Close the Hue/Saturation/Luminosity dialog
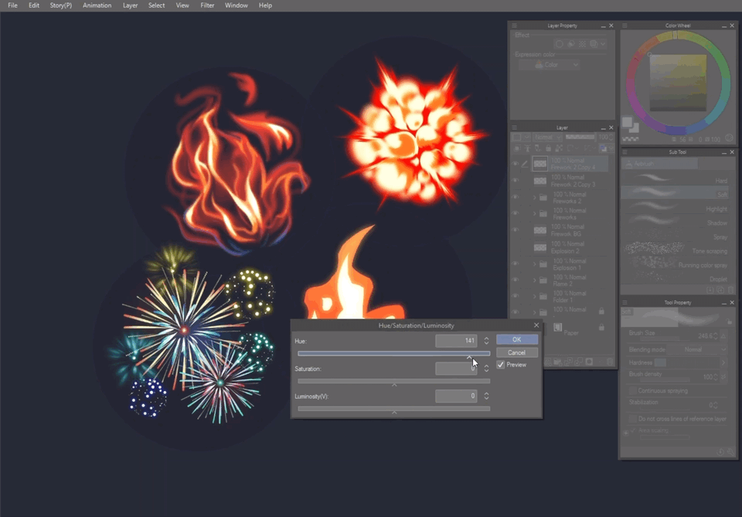 coord(536,325)
